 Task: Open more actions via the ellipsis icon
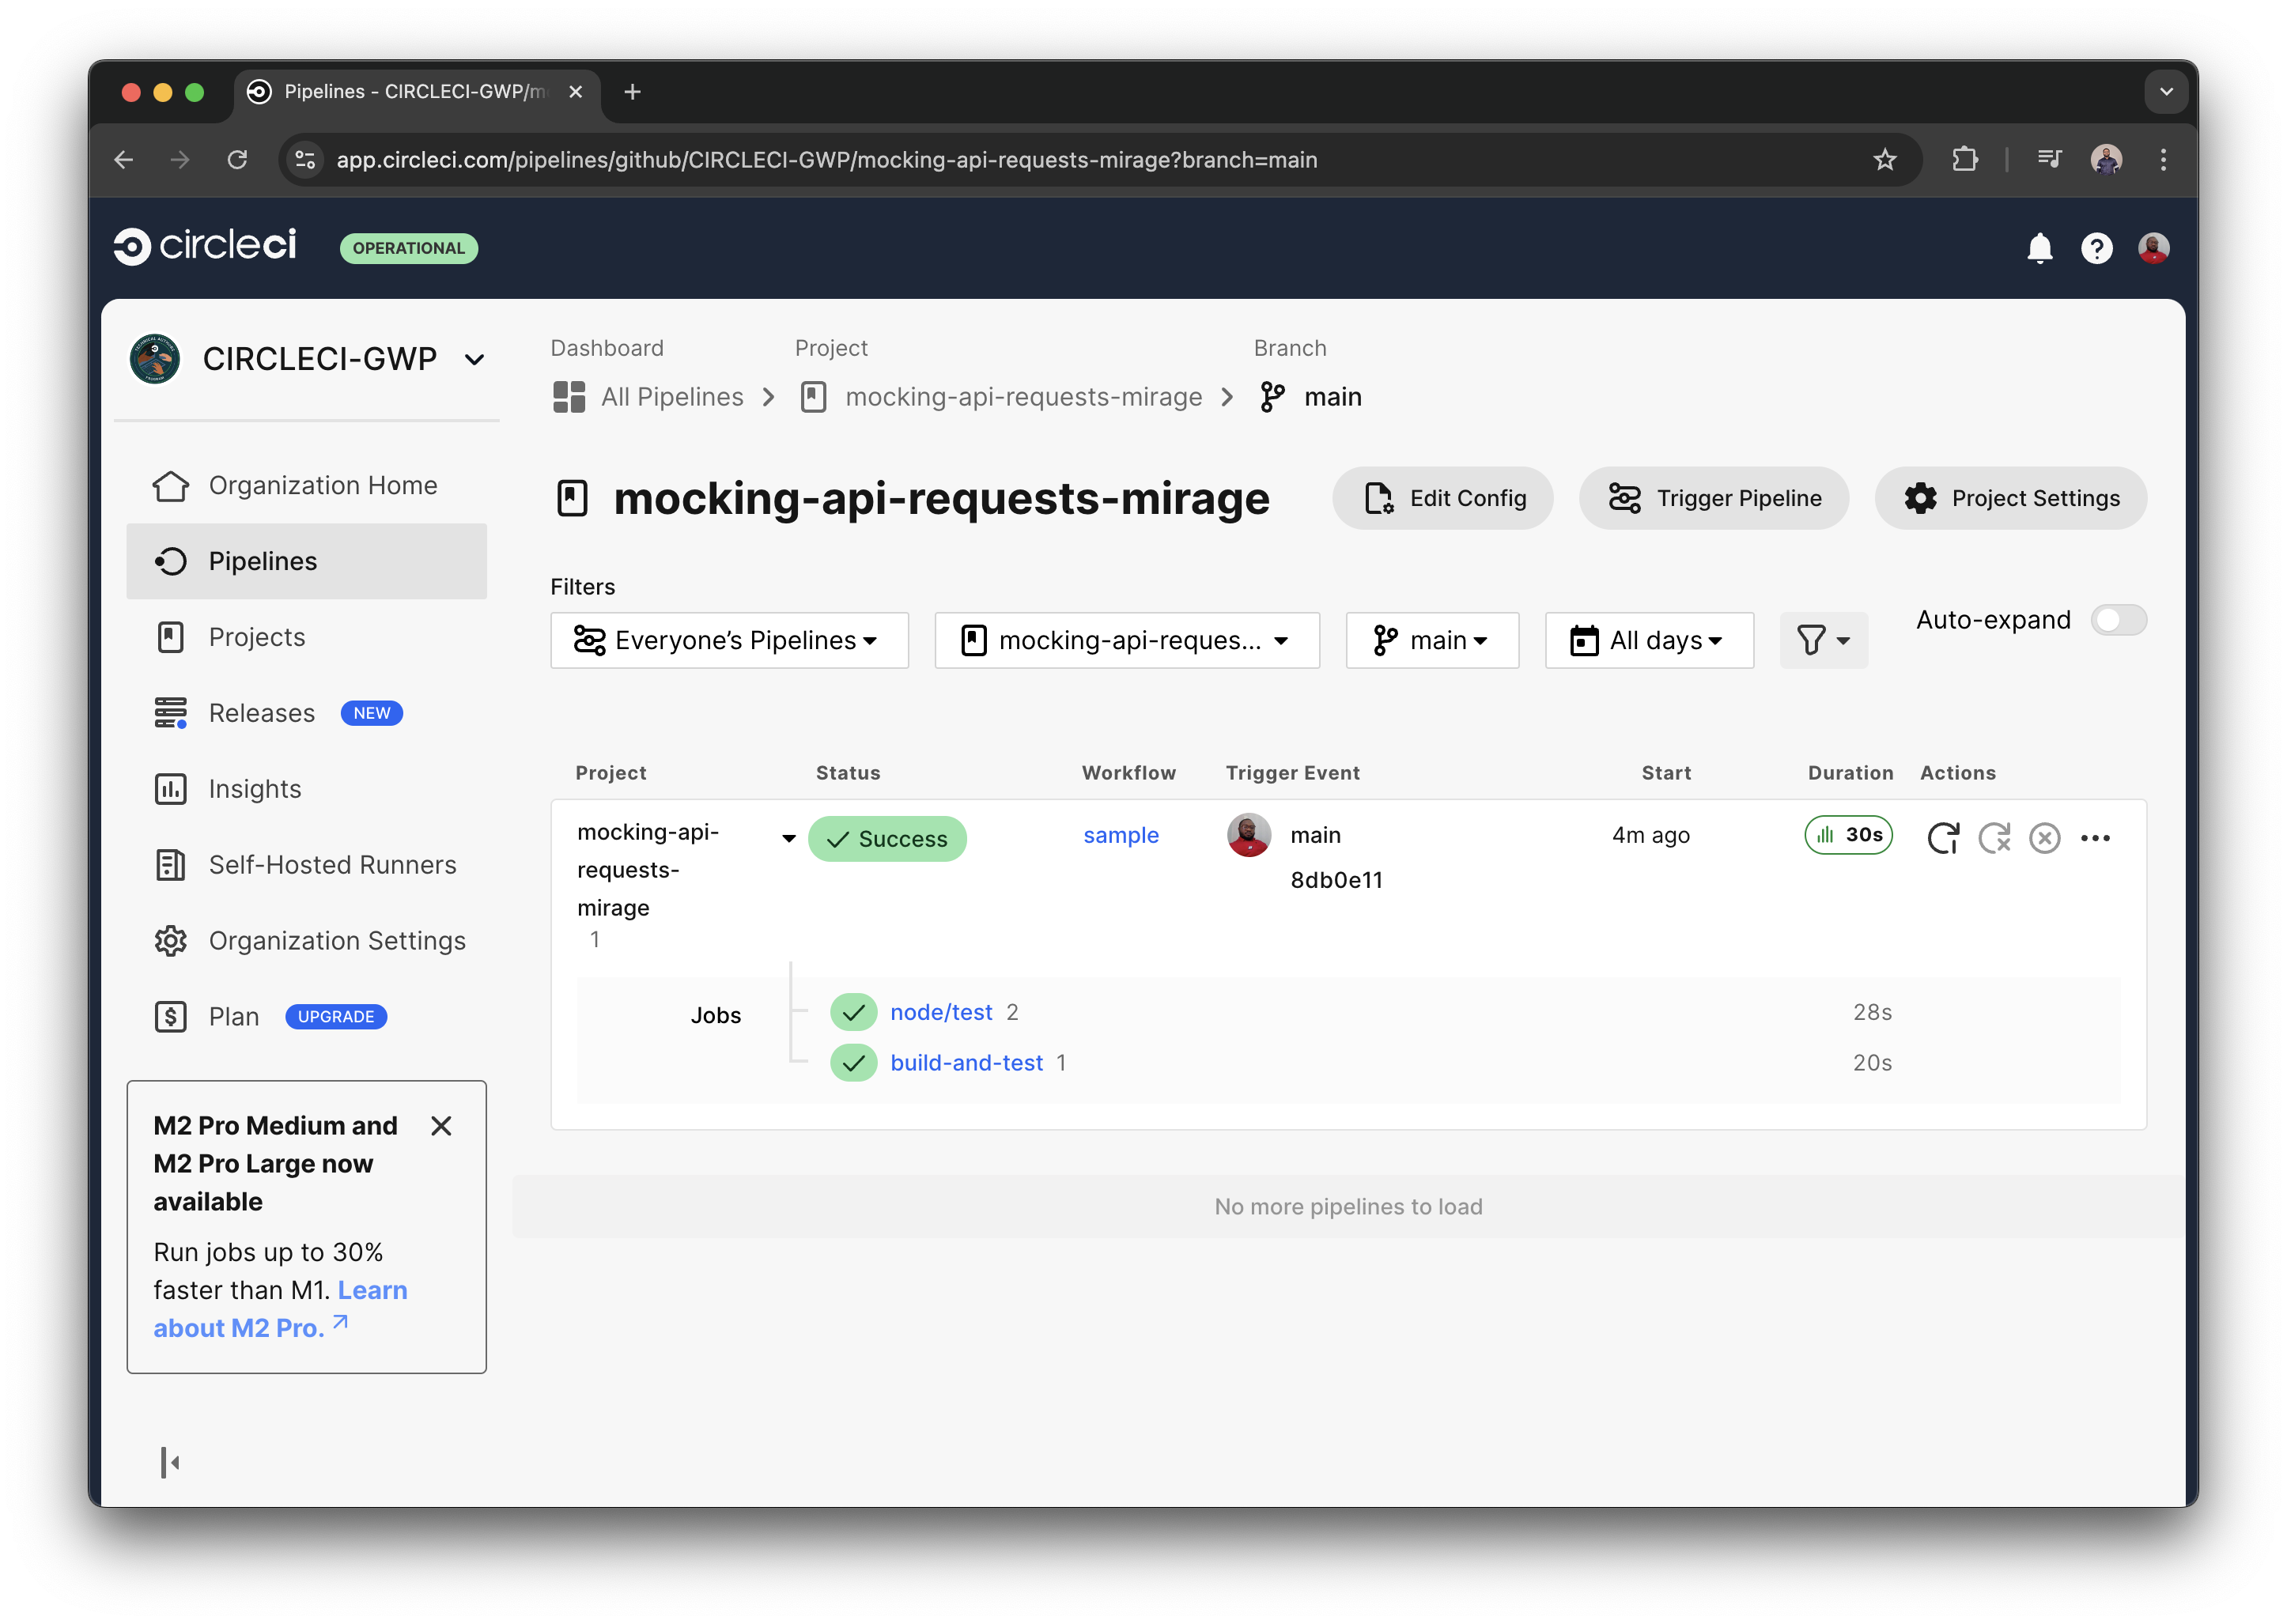pyautogui.click(x=2096, y=838)
